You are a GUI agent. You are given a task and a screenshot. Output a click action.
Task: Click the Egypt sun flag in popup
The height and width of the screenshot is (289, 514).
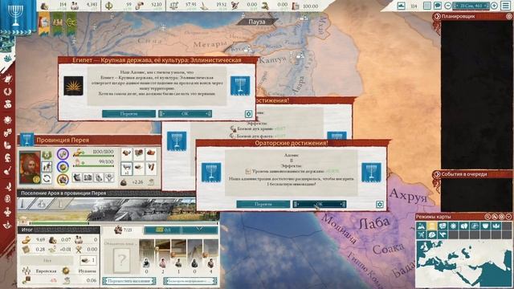73,86
